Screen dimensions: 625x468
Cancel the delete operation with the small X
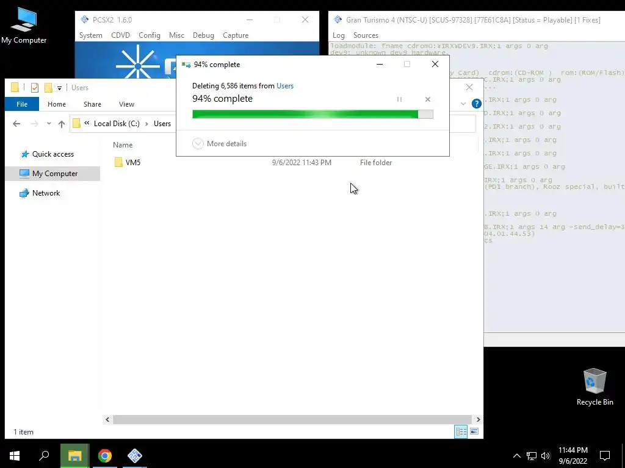pos(428,99)
